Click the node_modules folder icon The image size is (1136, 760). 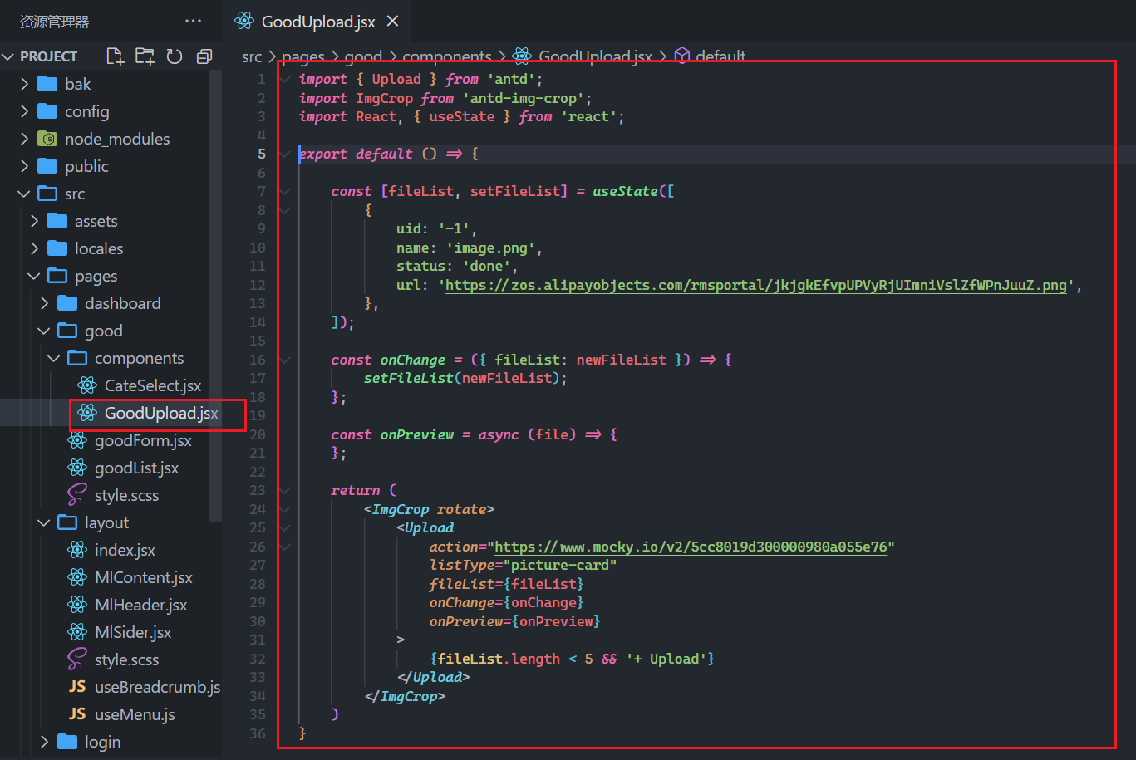pos(47,139)
